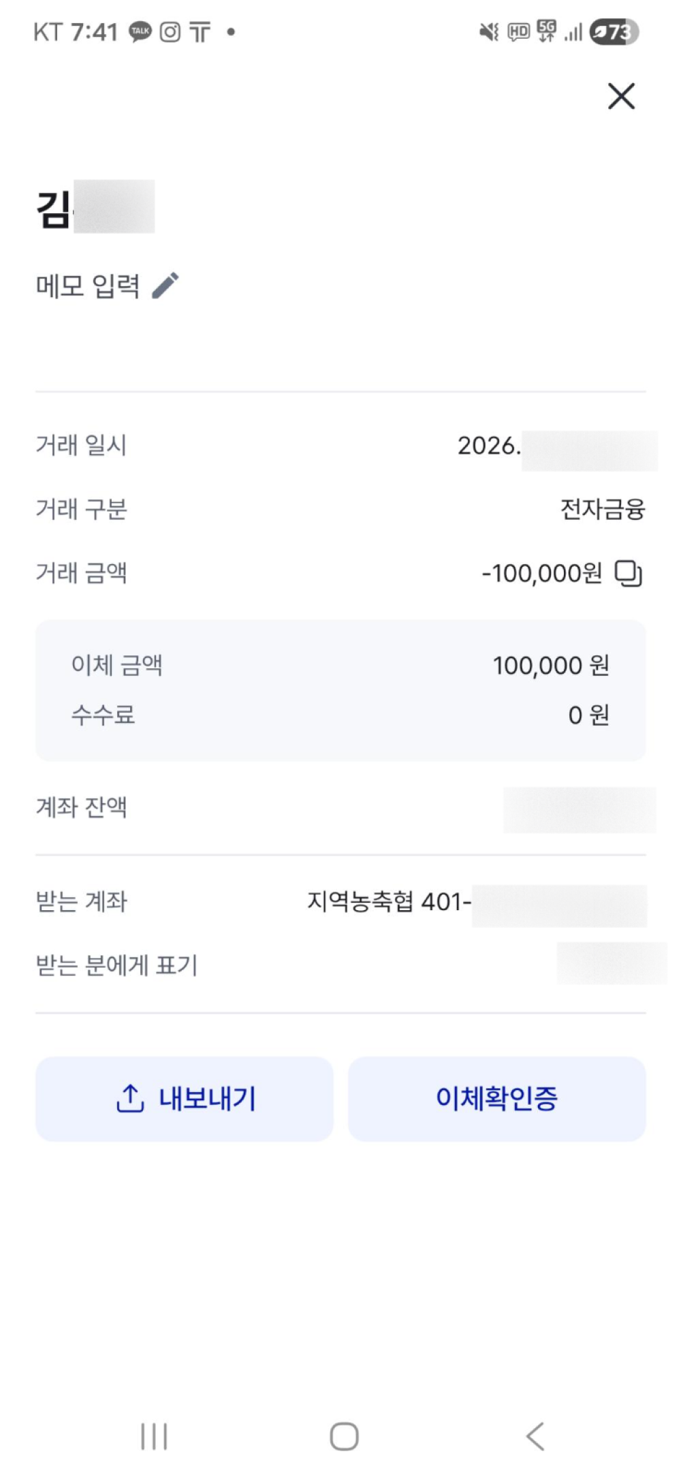The image size is (681, 1477).
Task: Close the transaction detail screen
Action: point(621,96)
